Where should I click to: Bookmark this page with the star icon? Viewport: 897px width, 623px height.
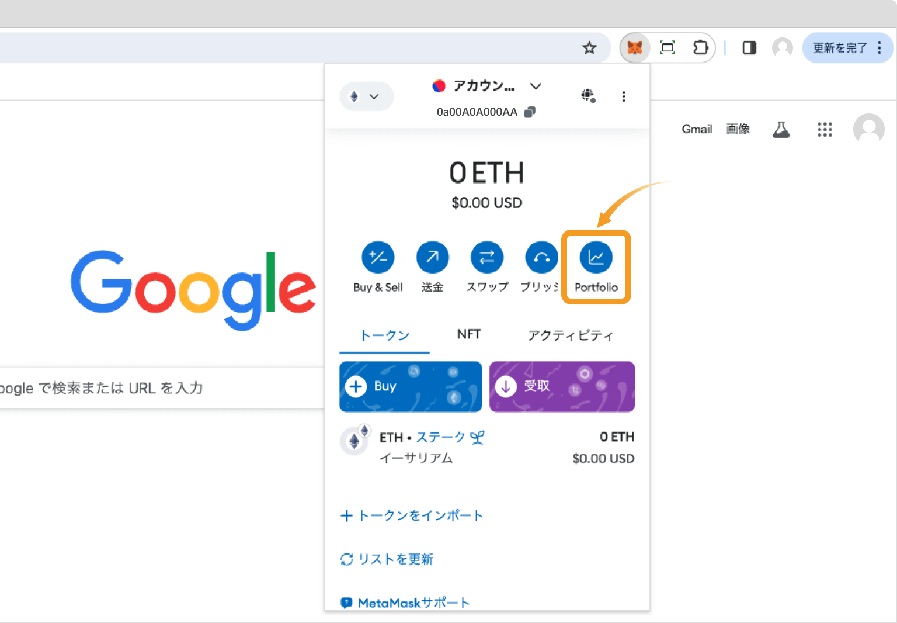589,48
